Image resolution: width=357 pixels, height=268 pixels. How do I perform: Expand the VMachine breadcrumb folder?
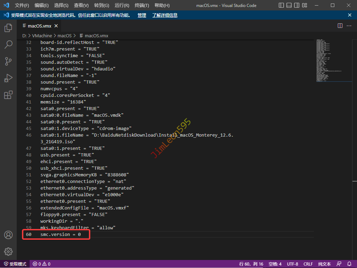[42, 36]
